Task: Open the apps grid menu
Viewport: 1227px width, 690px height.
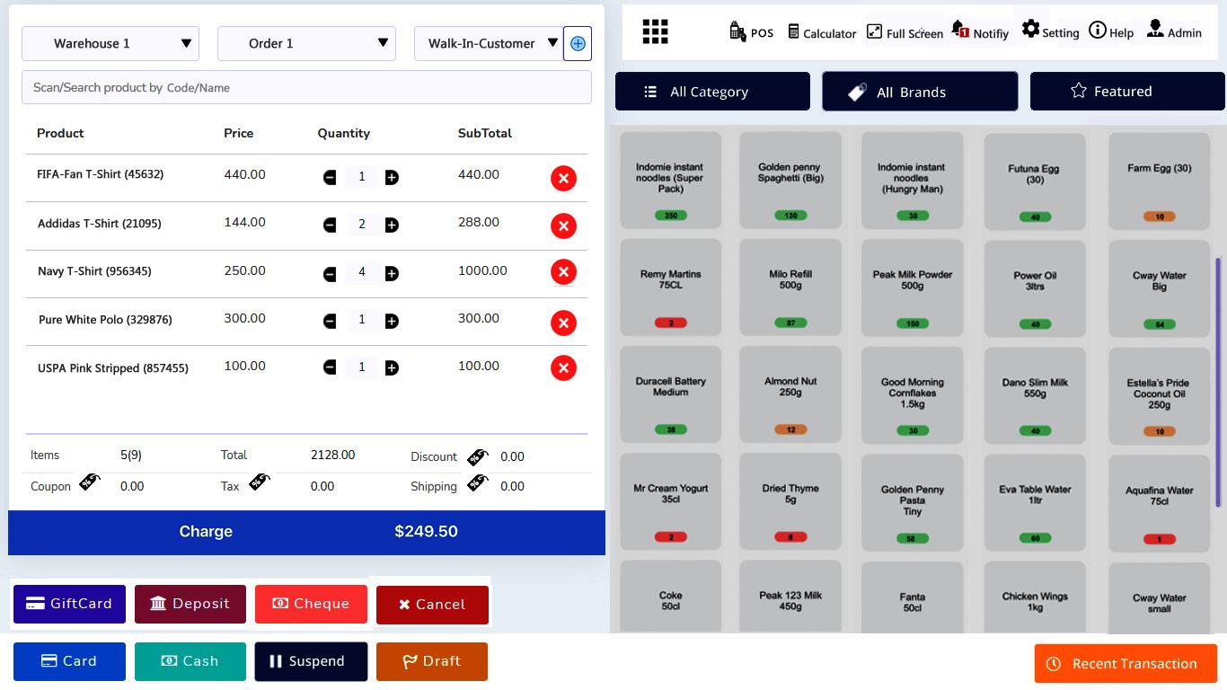Action: 655,31
